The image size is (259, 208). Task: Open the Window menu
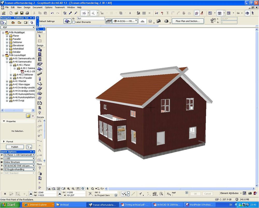point(71,8)
